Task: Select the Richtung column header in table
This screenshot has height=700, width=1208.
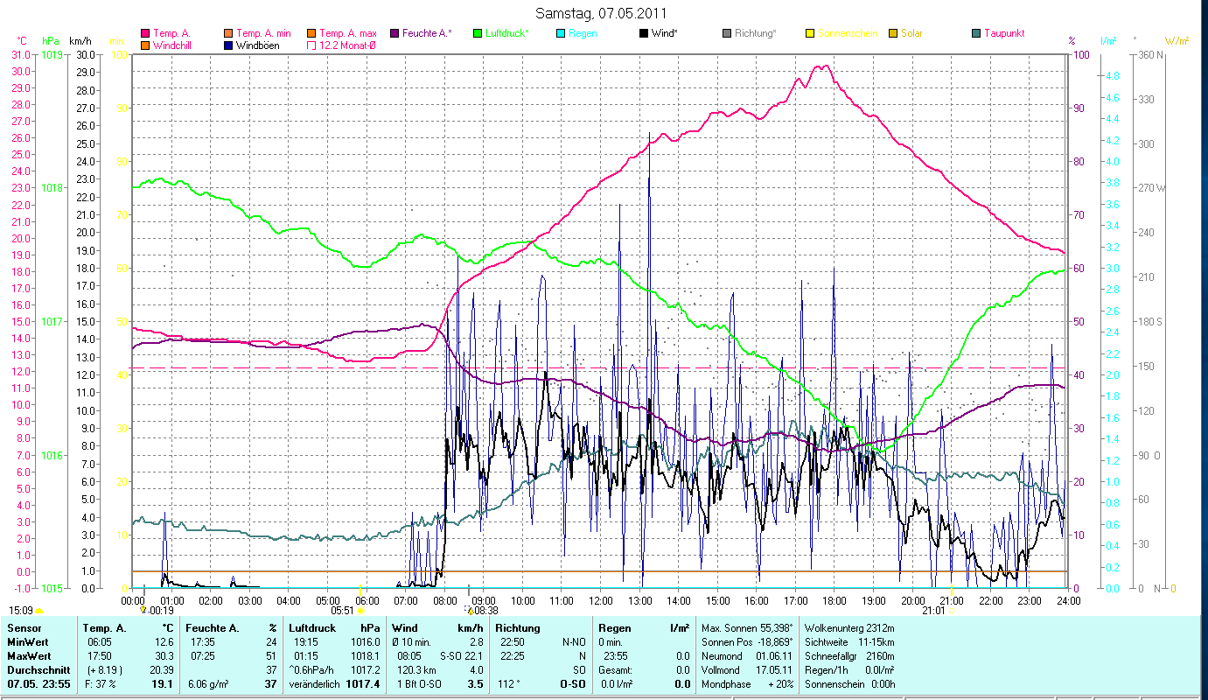Action: coord(517,628)
